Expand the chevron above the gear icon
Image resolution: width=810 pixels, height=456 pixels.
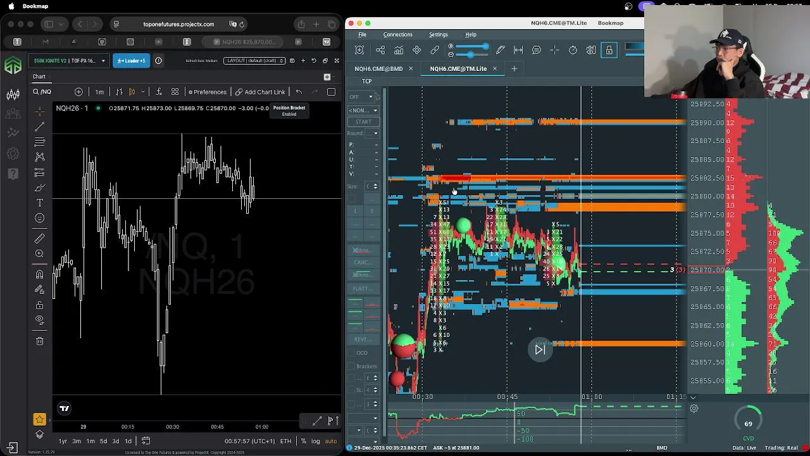tap(693, 398)
